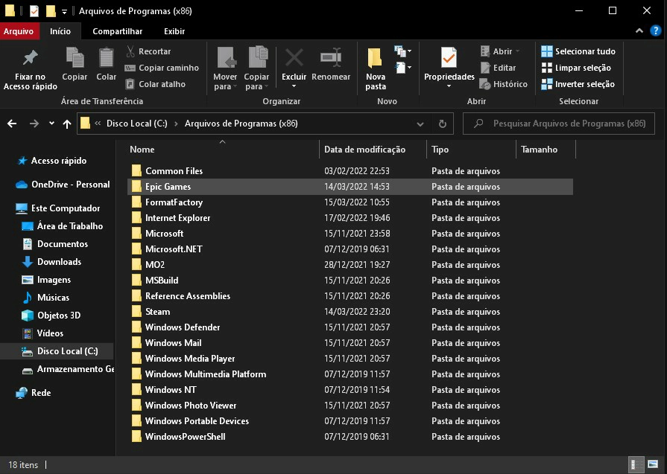
Task: Open Downloads in sidebar
Action: pos(52,262)
